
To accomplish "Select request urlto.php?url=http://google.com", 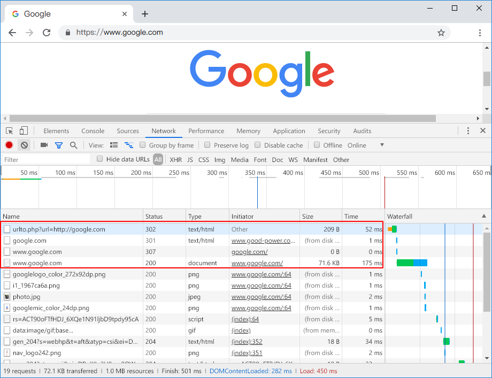I will pos(191,229).
